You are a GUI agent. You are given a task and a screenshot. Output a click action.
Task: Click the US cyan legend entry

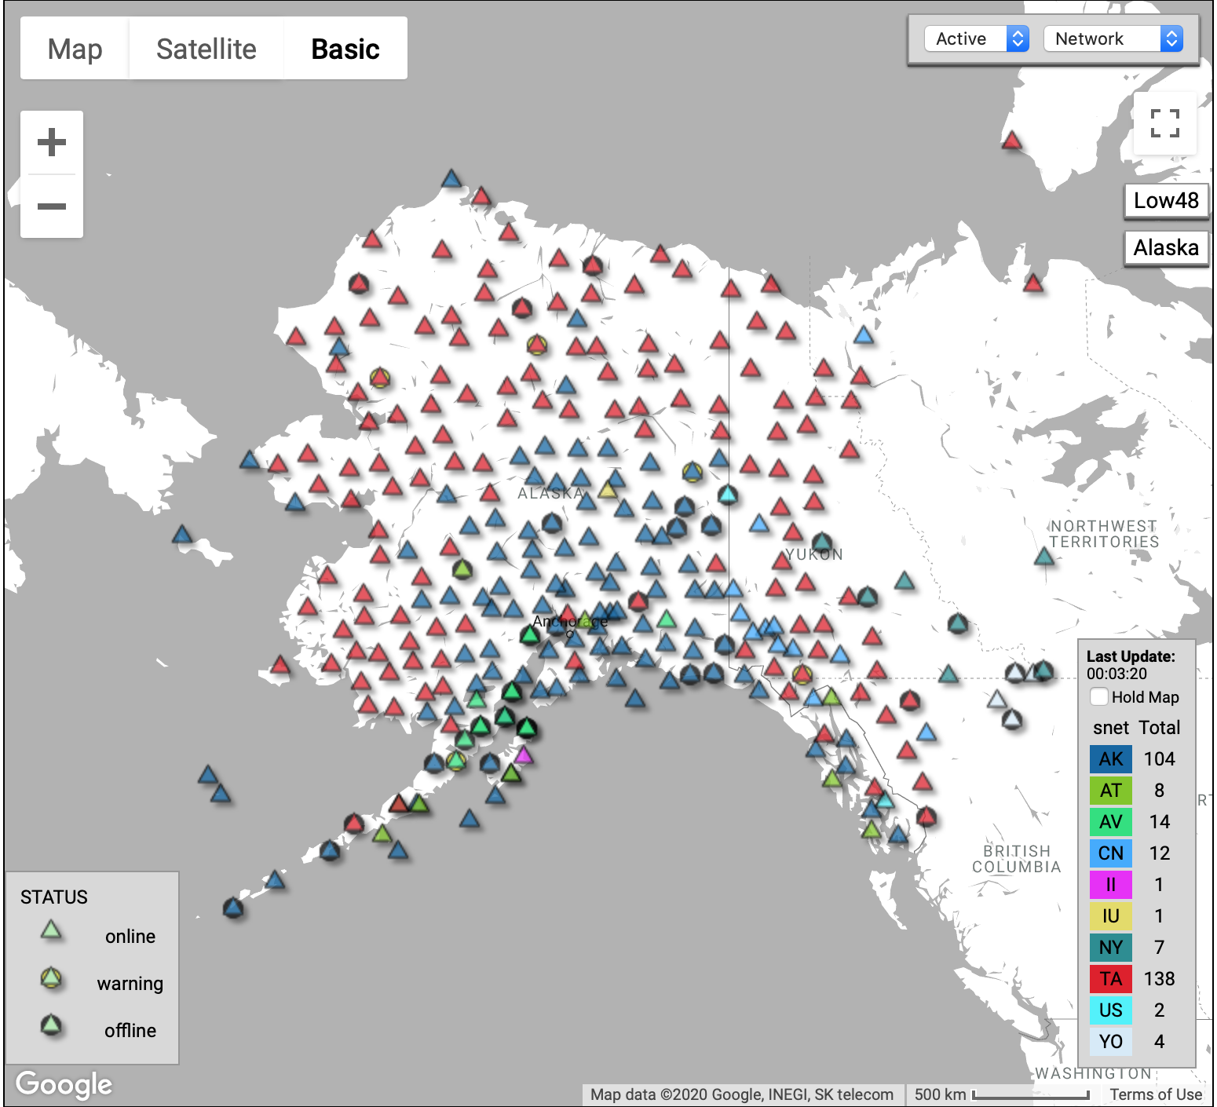(1110, 1010)
